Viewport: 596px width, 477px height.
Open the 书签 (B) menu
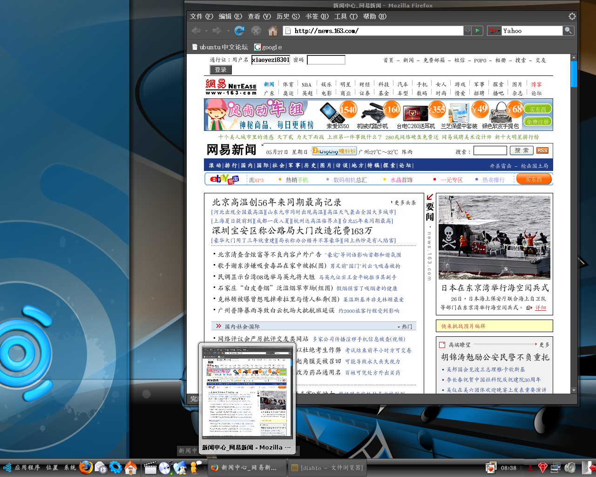317,16
